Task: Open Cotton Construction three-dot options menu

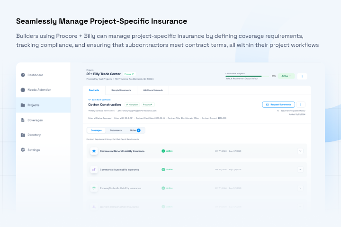Action: pyautogui.click(x=301, y=105)
